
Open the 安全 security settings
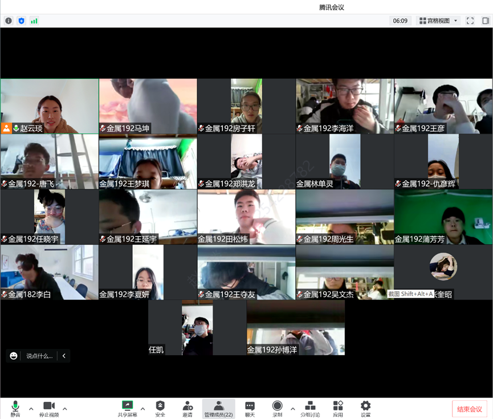pos(160,408)
